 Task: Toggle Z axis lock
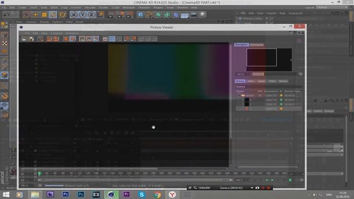click(x=91, y=15)
